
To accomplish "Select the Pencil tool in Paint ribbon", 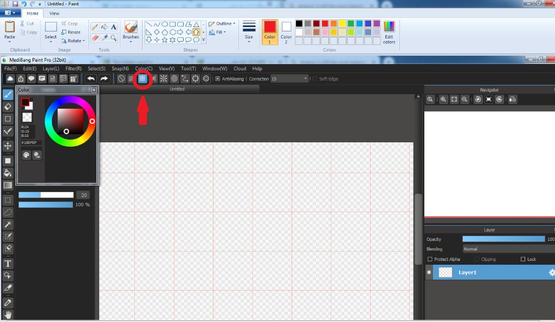I will coord(95,27).
